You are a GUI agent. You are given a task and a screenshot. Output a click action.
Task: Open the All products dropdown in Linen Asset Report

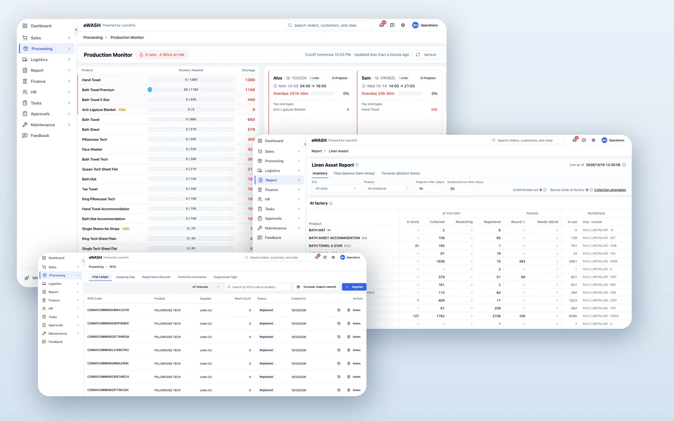pos(388,189)
